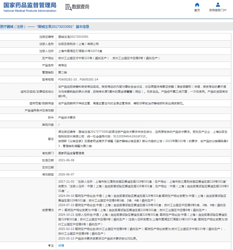Click the 生产地址 value with 苏州工业园区方中街133号
The width and height of the screenshot is (233, 250).
click(109, 58)
